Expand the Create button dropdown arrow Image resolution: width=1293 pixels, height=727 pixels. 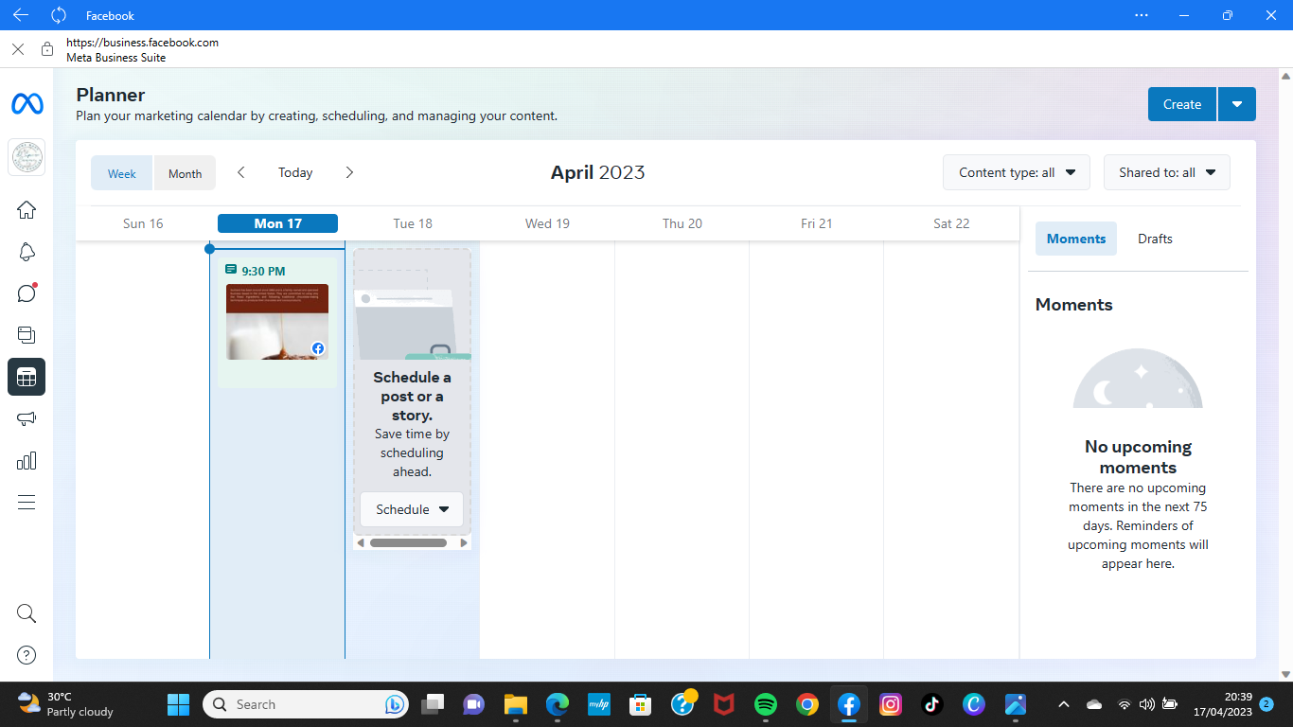(1237, 104)
